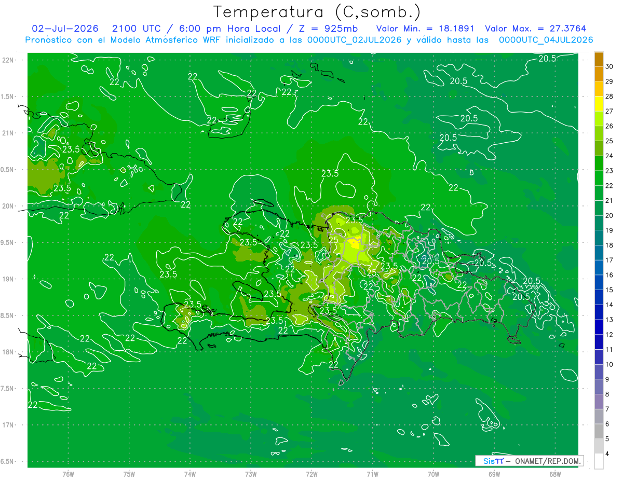This screenshot has width=623, height=481.
Task: Click the color bar label '17'
Action: pyautogui.click(x=610, y=260)
